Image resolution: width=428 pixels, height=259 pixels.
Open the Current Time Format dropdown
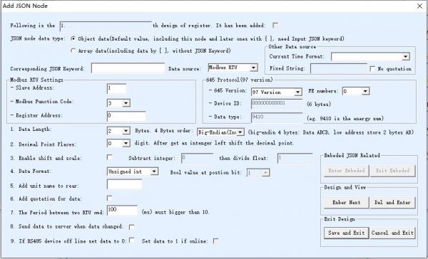[406, 57]
